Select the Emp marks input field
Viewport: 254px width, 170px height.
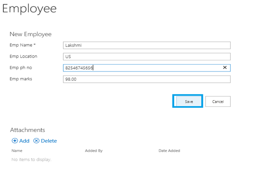point(147,79)
